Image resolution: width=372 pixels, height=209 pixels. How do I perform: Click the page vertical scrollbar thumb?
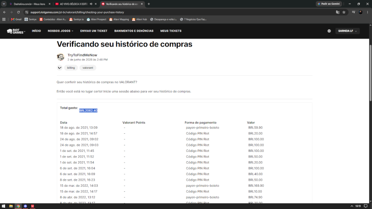370,73
